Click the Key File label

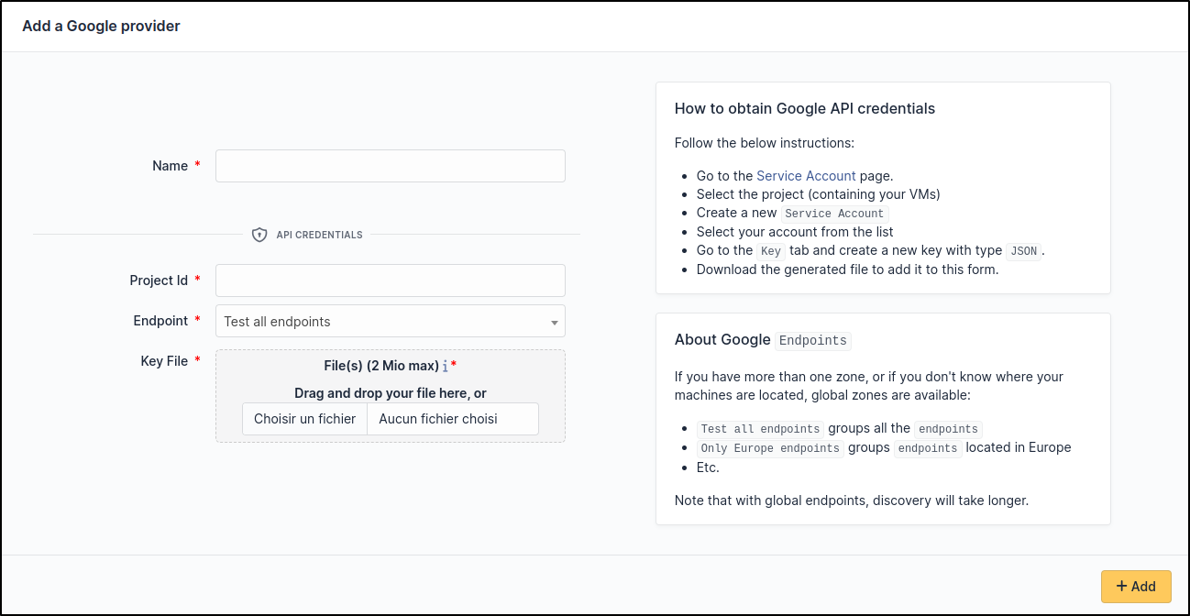pyautogui.click(x=164, y=361)
